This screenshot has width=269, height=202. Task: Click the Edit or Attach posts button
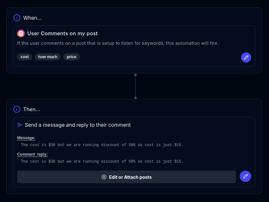coord(127,177)
